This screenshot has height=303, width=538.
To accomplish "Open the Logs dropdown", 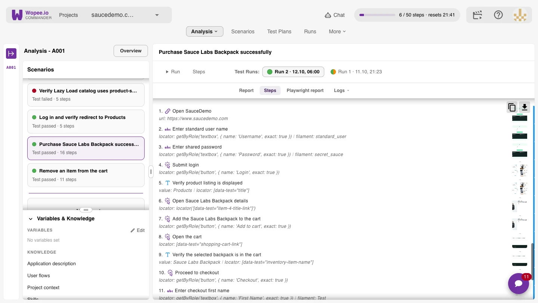I will click(x=341, y=91).
